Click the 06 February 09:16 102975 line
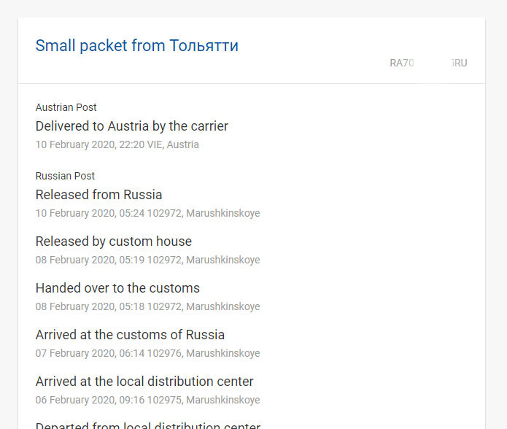This screenshot has height=429, width=507. tap(148, 400)
